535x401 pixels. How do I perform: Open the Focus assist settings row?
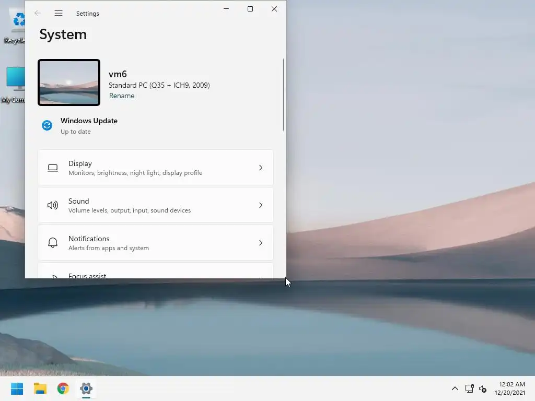click(156, 271)
